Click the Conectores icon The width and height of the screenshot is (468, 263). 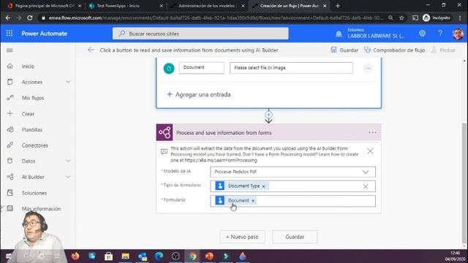pos(10,145)
